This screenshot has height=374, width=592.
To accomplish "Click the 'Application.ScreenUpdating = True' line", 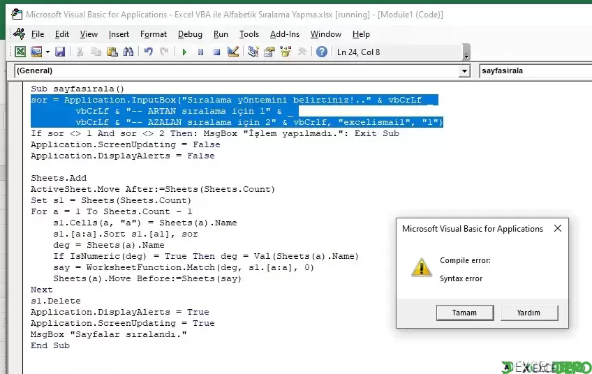I will pos(123,324).
